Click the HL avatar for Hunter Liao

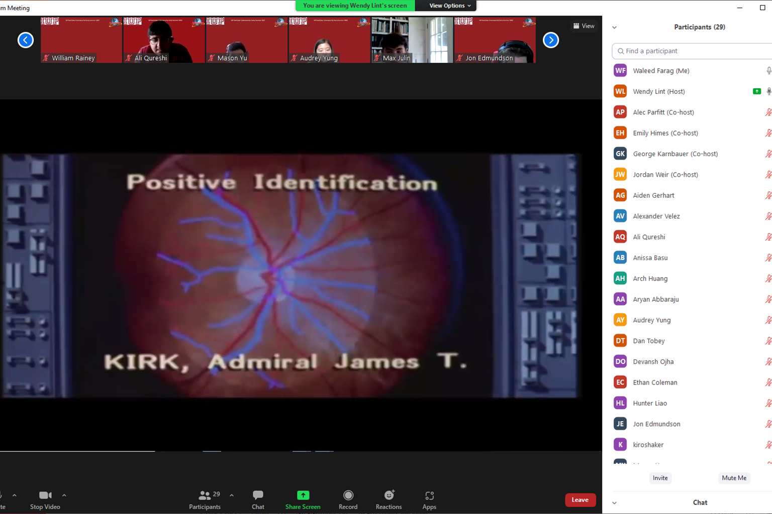point(620,403)
